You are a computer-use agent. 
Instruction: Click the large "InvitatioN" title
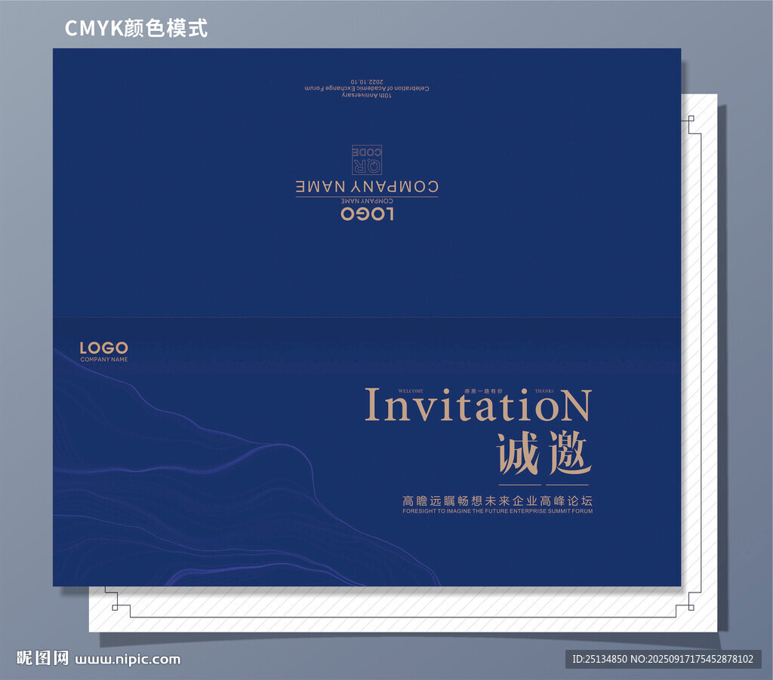coord(478,406)
